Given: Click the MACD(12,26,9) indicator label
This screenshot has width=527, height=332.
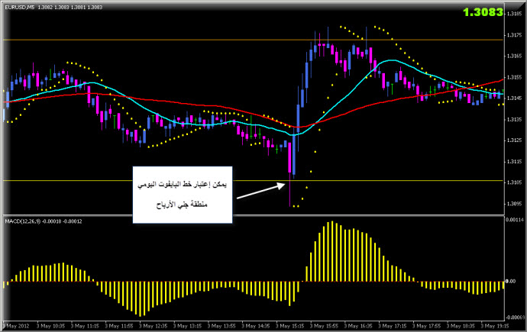Looking at the screenshot, I should [22, 221].
